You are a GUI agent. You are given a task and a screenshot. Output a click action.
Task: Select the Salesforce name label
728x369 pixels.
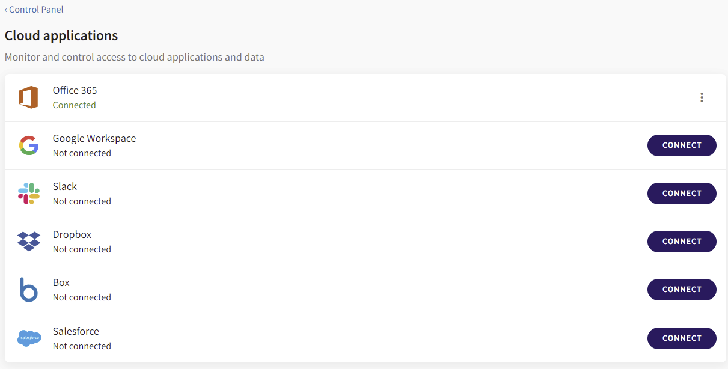click(x=76, y=331)
